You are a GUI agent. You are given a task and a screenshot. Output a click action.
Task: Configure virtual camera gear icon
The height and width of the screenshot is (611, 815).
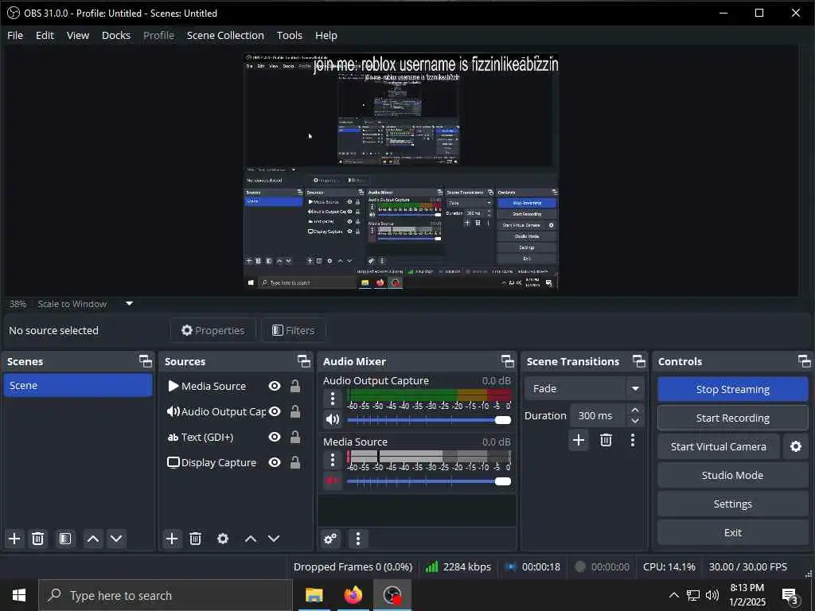(x=796, y=446)
